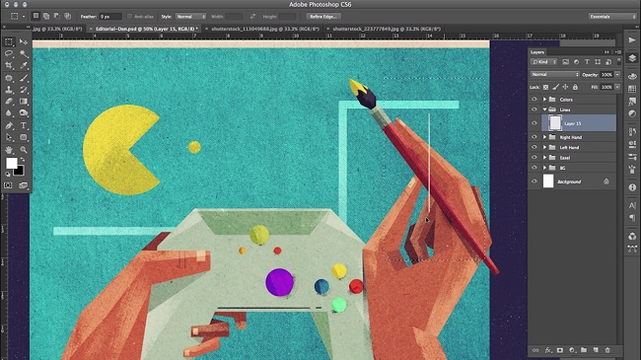The width and height of the screenshot is (641, 360).
Task: Select the Eraser tool
Action: coord(9,101)
